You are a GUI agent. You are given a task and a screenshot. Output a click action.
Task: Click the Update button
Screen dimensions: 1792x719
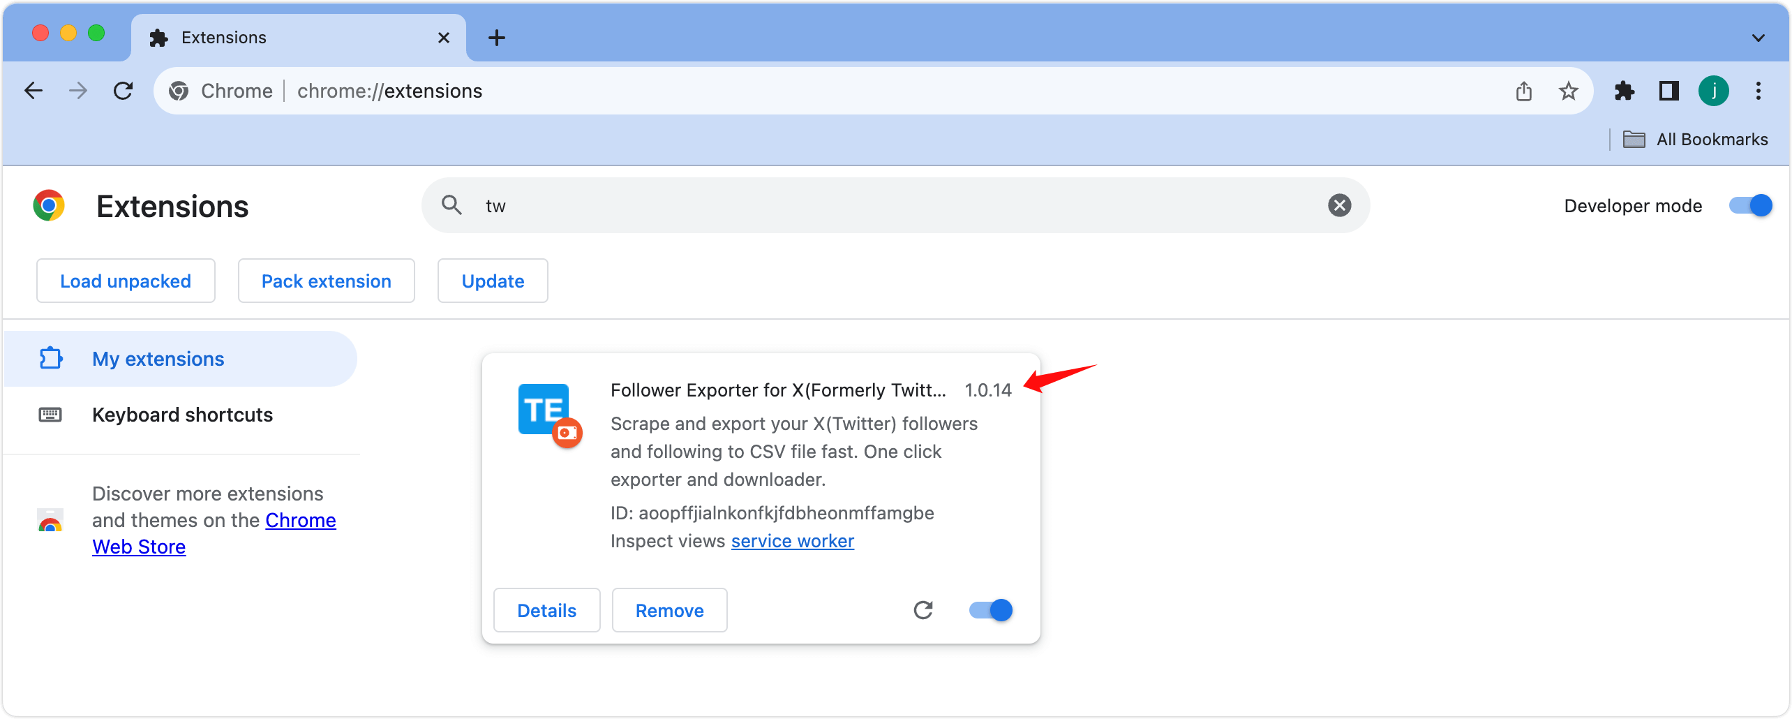493,281
